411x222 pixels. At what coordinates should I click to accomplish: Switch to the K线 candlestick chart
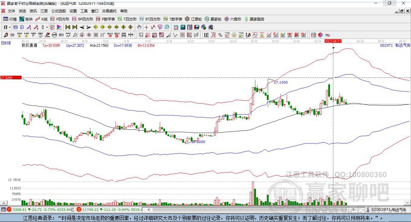[x=42, y=19]
